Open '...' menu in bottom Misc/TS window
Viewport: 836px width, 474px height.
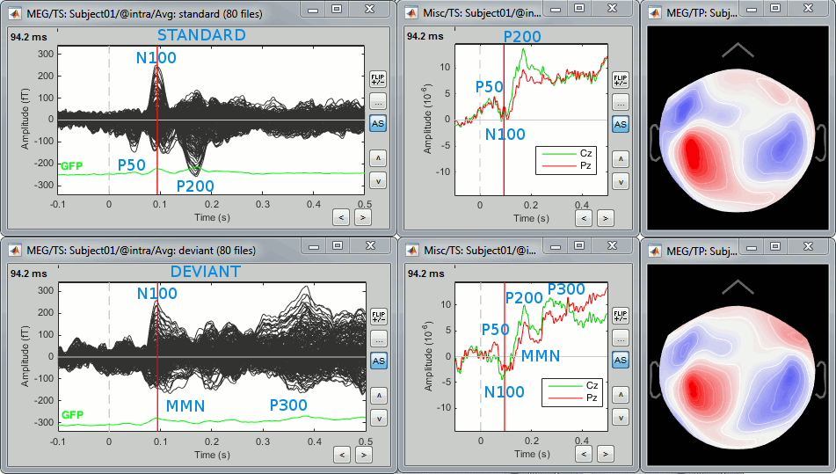click(620, 339)
